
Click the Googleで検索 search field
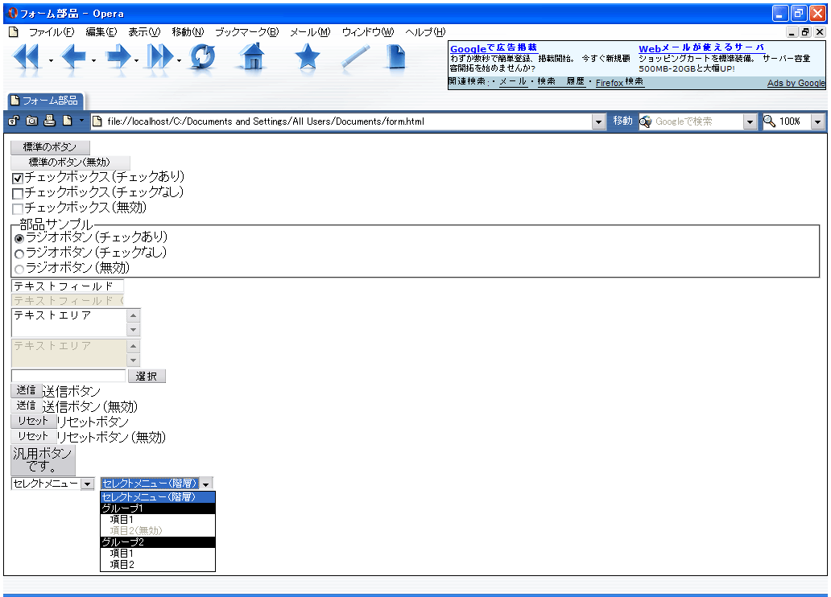tap(697, 121)
